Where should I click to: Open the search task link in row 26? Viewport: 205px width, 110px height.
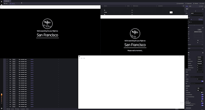32,62
